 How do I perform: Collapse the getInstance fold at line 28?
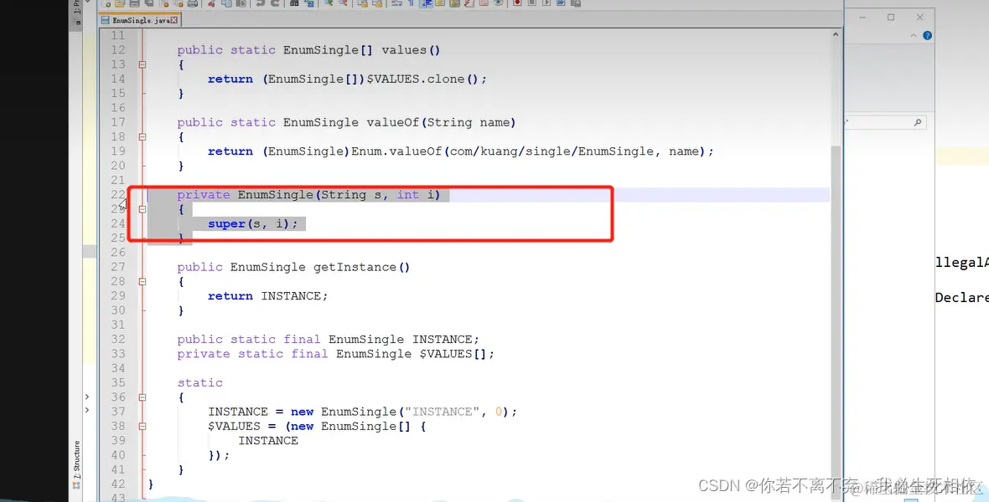142,282
